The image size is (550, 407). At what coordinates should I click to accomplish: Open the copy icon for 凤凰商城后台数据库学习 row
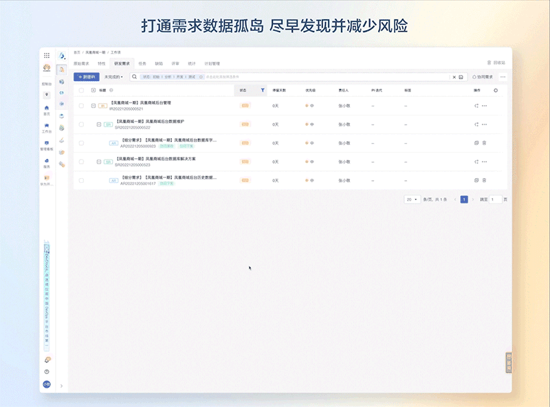[476, 142]
